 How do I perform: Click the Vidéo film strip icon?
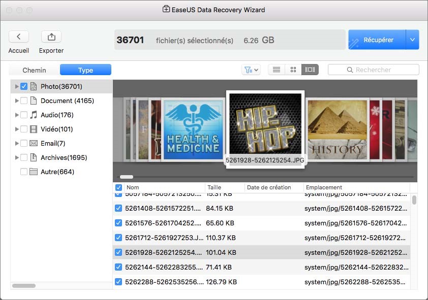[34, 129]
